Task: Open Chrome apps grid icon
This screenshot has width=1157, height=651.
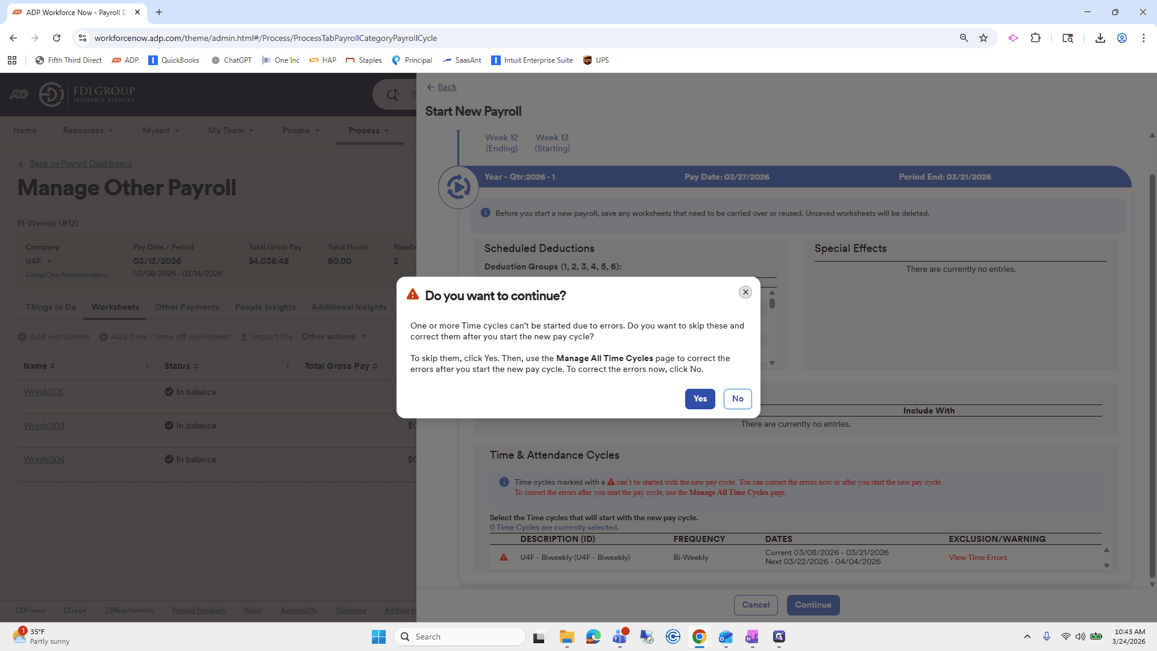Action: click(12, 60)
